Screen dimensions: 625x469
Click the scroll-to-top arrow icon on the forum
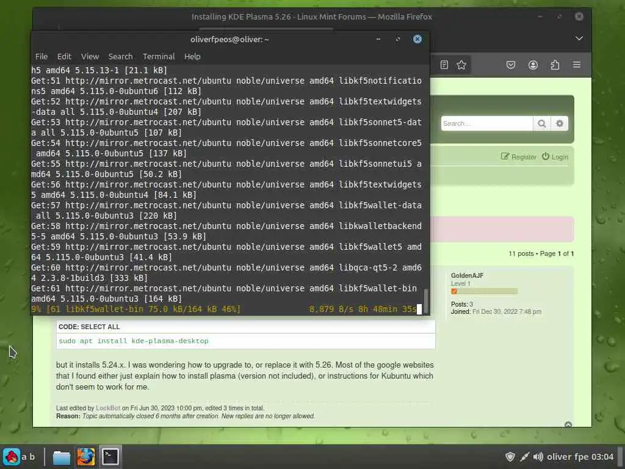coord(568,425)
